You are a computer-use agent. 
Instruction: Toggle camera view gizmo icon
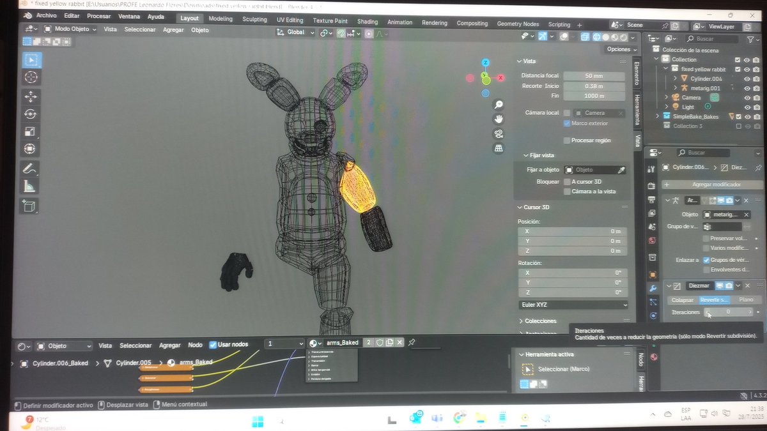499,133
